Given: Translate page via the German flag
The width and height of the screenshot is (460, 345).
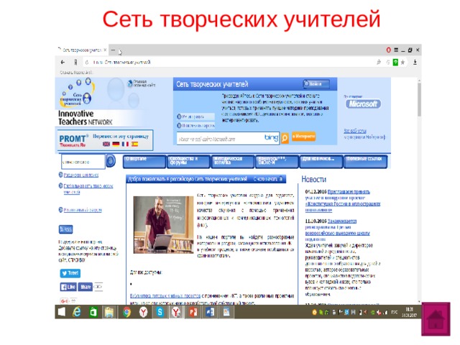Looking at the screenshot, I should pyautogui.click(x=116, y=144).
